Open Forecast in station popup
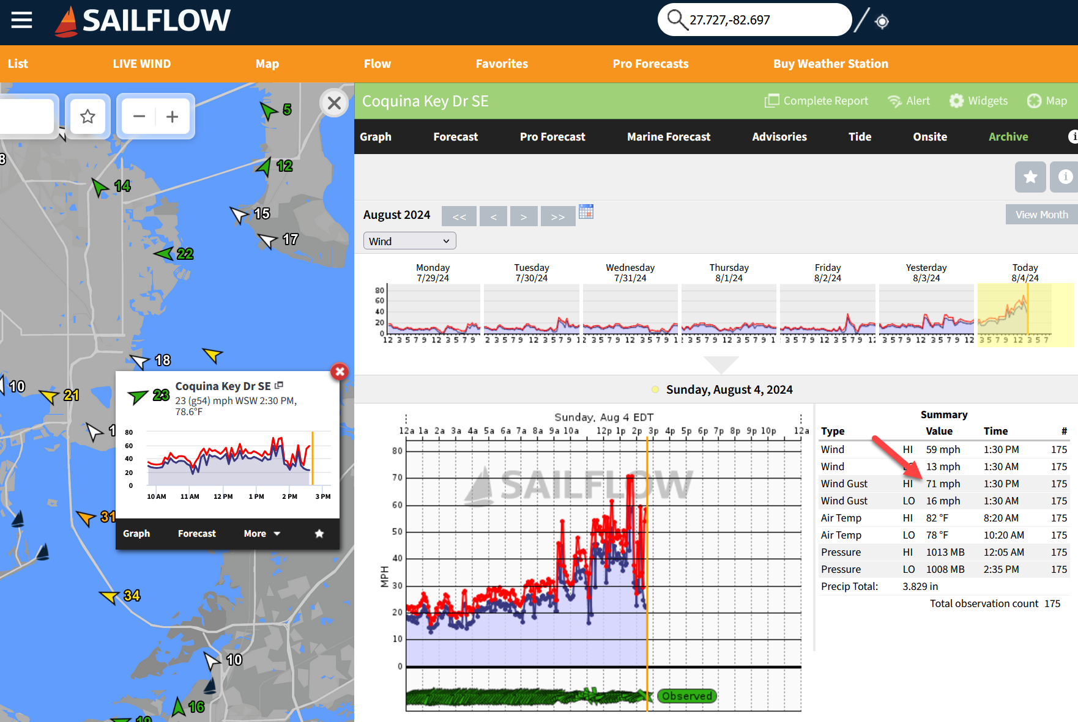The height and width of the screenshot is (722, 1078). (x=197, y=534)
